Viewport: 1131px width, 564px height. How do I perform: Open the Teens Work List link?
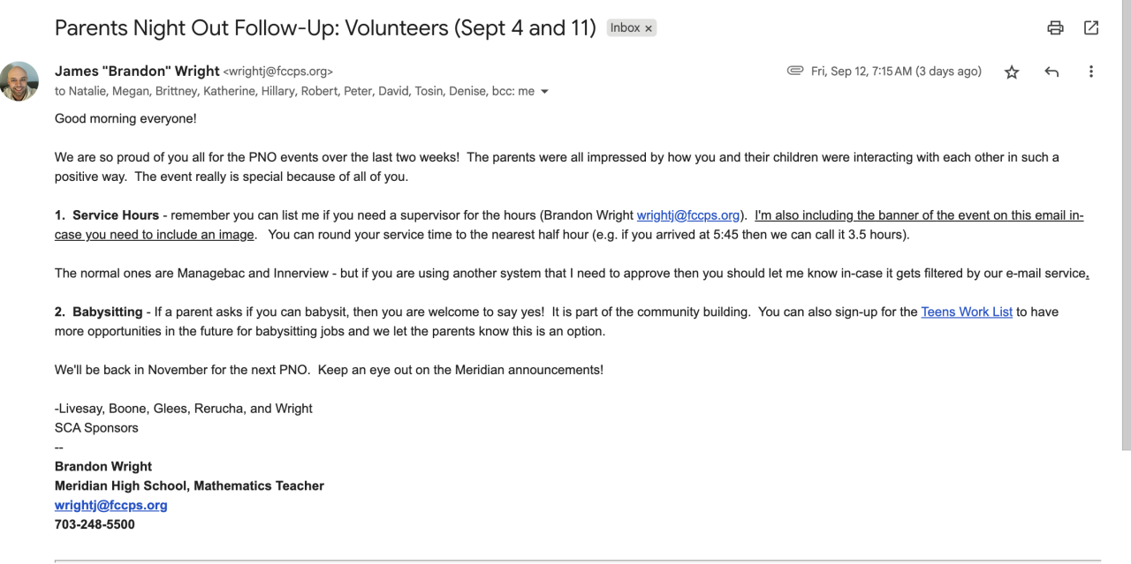click(967, 312)
